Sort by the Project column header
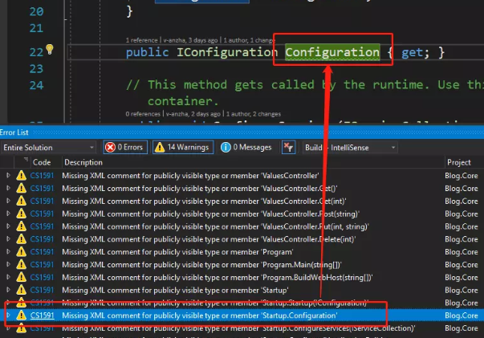 point(458,162)
